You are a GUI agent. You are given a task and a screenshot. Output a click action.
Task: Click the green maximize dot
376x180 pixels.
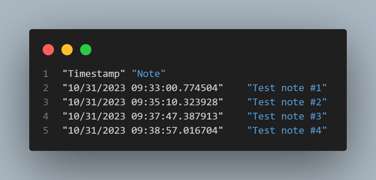coord(86,50)
